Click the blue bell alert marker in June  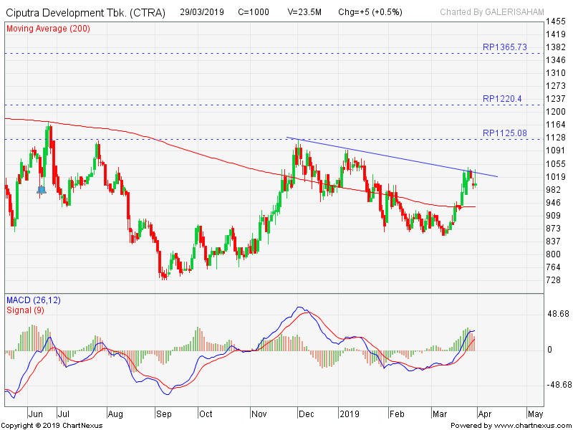pos(42,189)
